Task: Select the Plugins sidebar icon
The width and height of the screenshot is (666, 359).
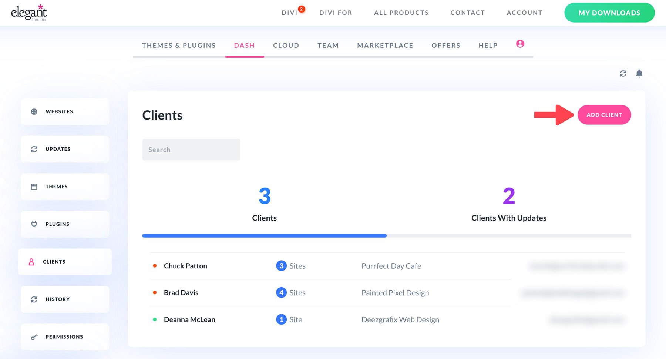Action: click(34, 224)
